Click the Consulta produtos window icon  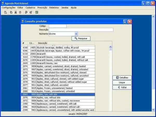(x=23, y=21)
